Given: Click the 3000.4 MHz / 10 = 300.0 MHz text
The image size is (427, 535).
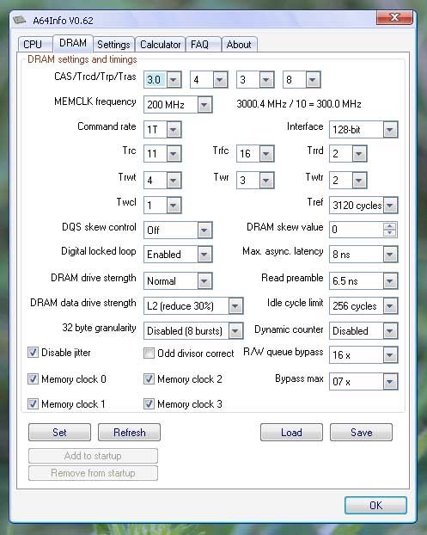Looking at the screenshot, I should [299, 104].
